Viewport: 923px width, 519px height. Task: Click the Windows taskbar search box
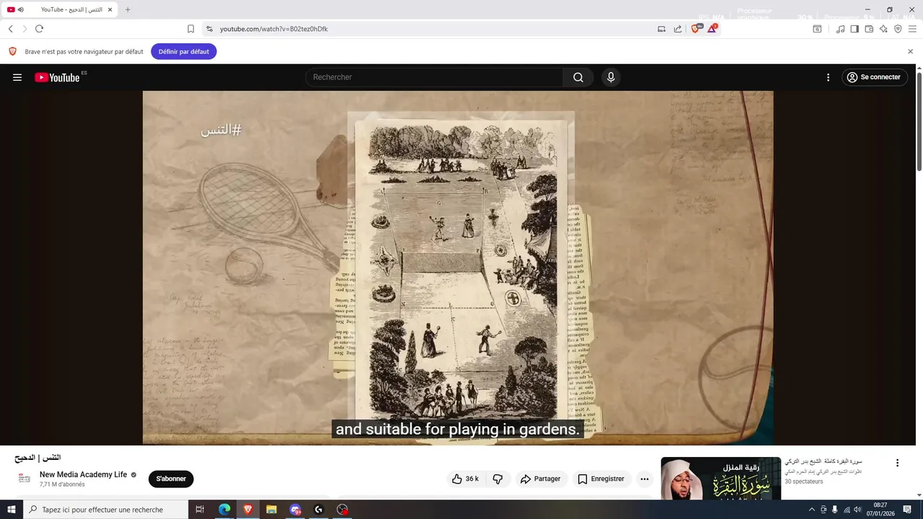[106, 510]
